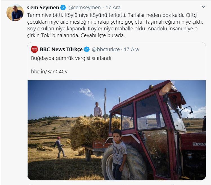Click the tweet text starting Tarım niye bitti
The width and height of the screenshot is (211, 185).
click(115, 25)
